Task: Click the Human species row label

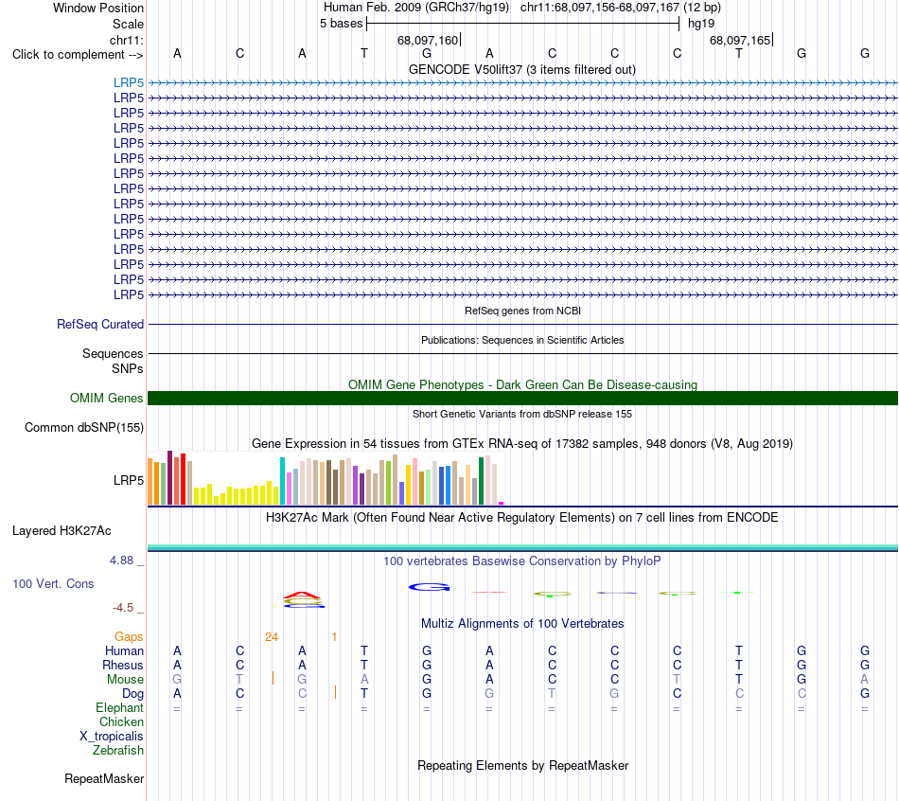Action: 124,650
